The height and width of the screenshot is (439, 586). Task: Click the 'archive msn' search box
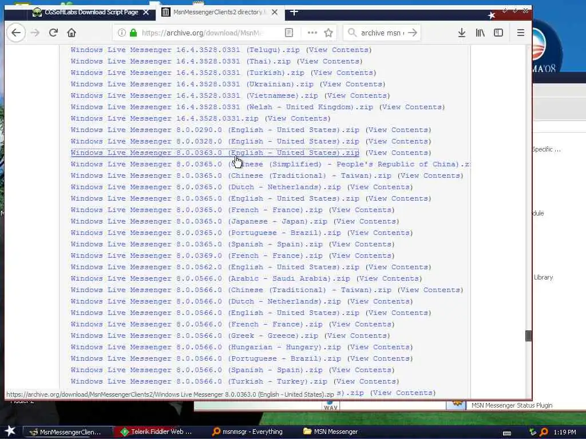[x=382, y=33]
